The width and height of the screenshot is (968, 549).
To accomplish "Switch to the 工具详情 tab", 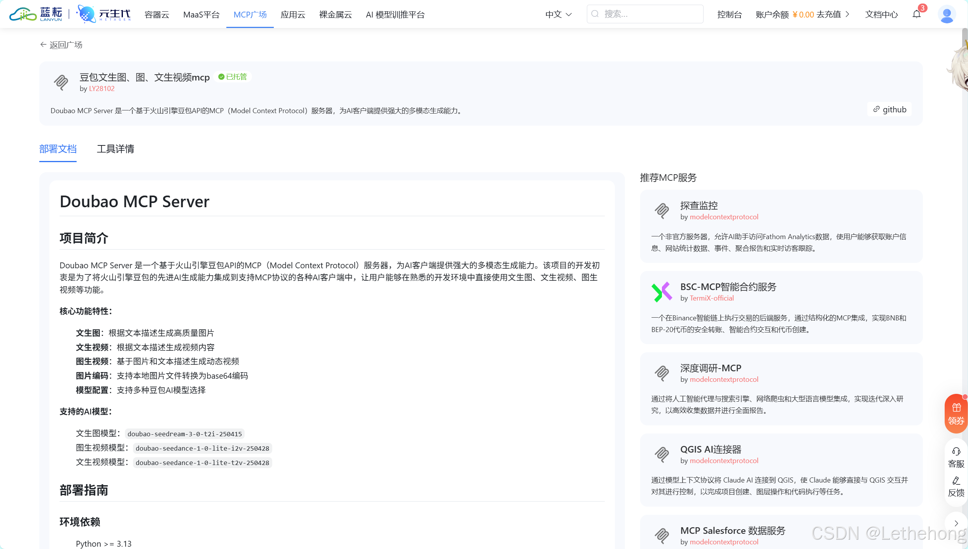I will coord(115,149).
